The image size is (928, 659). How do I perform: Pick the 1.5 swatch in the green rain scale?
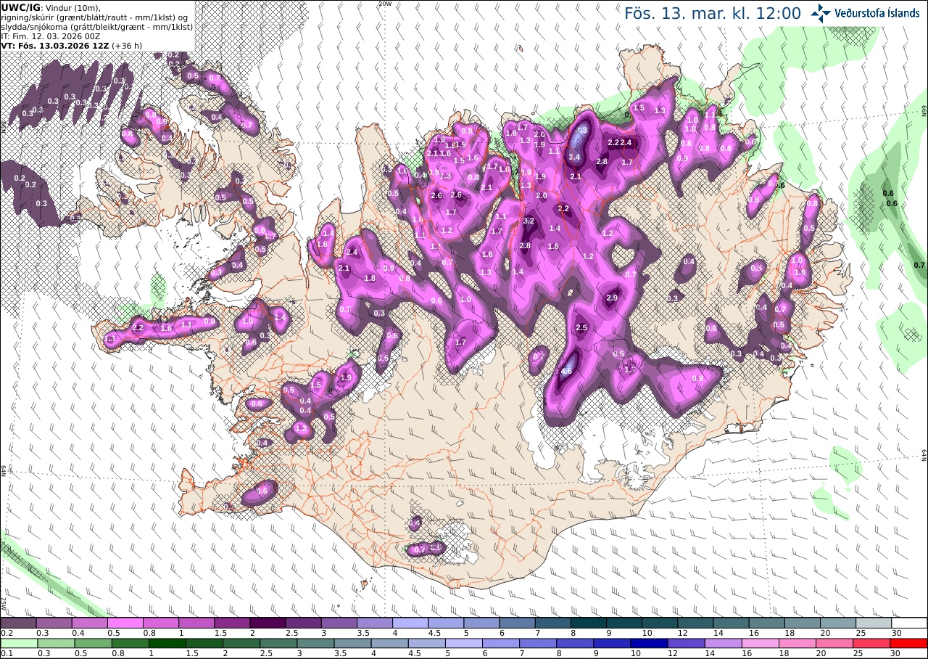click(204, 643)
